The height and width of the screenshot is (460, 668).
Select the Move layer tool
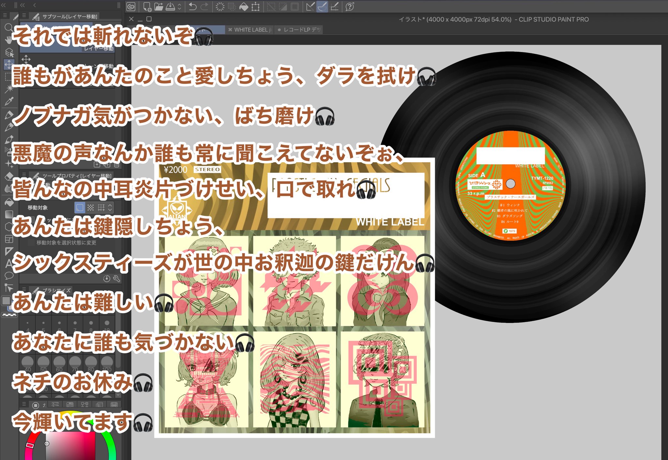(x=9, y=64)
